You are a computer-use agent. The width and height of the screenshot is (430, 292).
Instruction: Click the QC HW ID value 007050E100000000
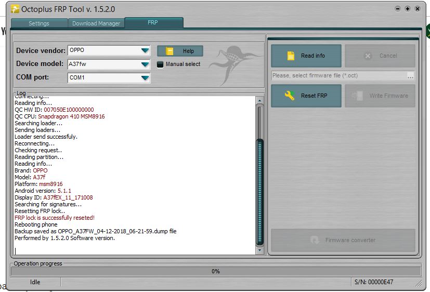(x=69, y=110)
